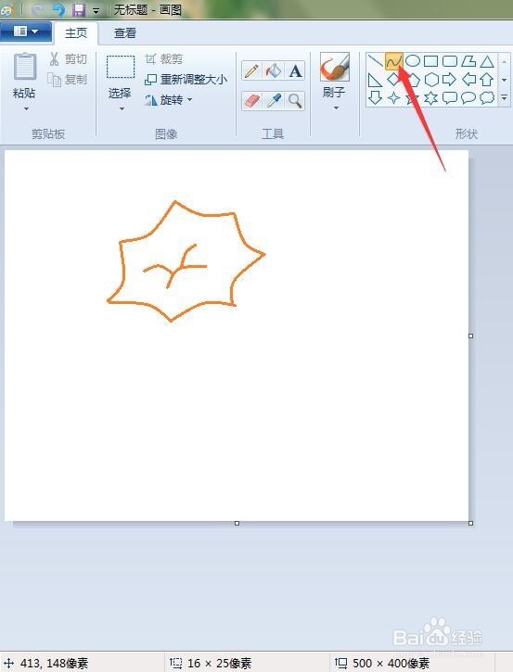Open the Customize Quick Access Toolbar dropdown
The image size is (513, 672).
[x=96, y=11]
